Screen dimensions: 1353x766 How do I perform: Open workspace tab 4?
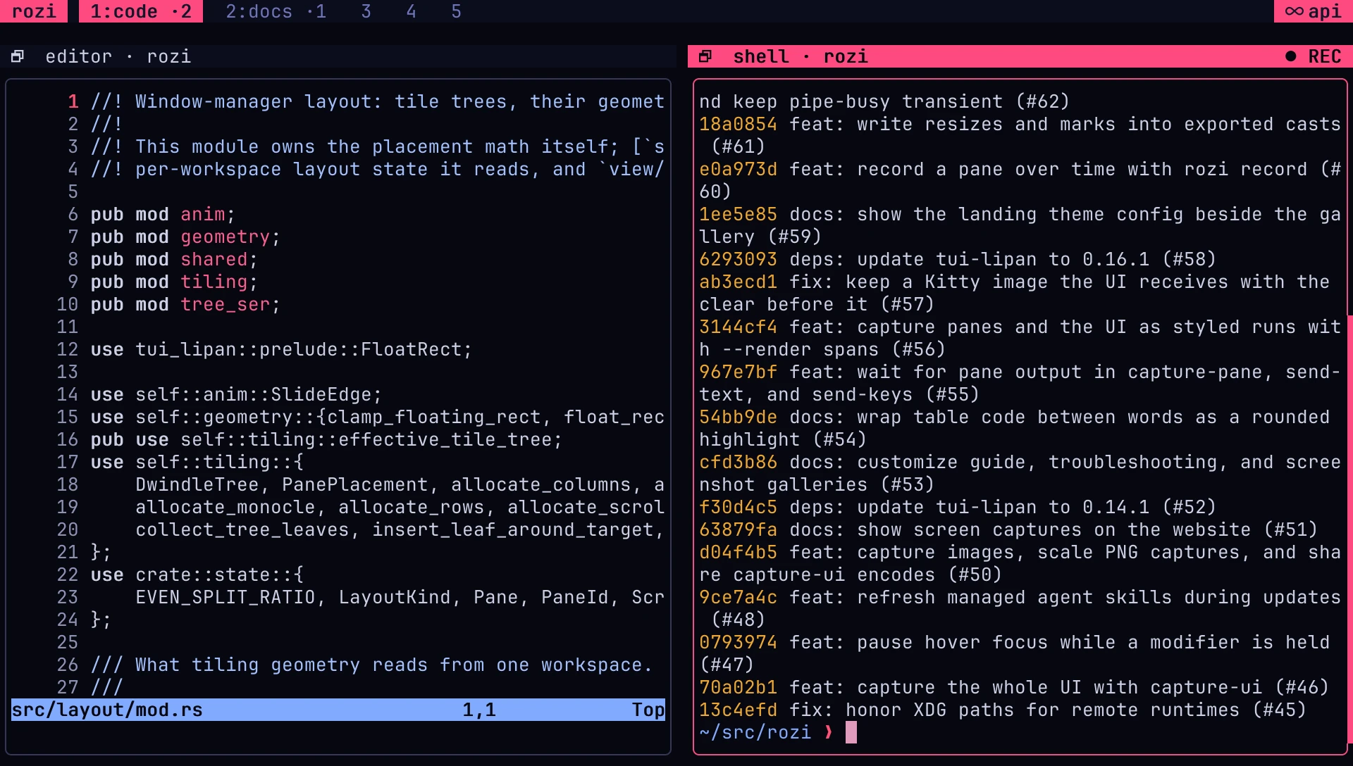point(412,11)
